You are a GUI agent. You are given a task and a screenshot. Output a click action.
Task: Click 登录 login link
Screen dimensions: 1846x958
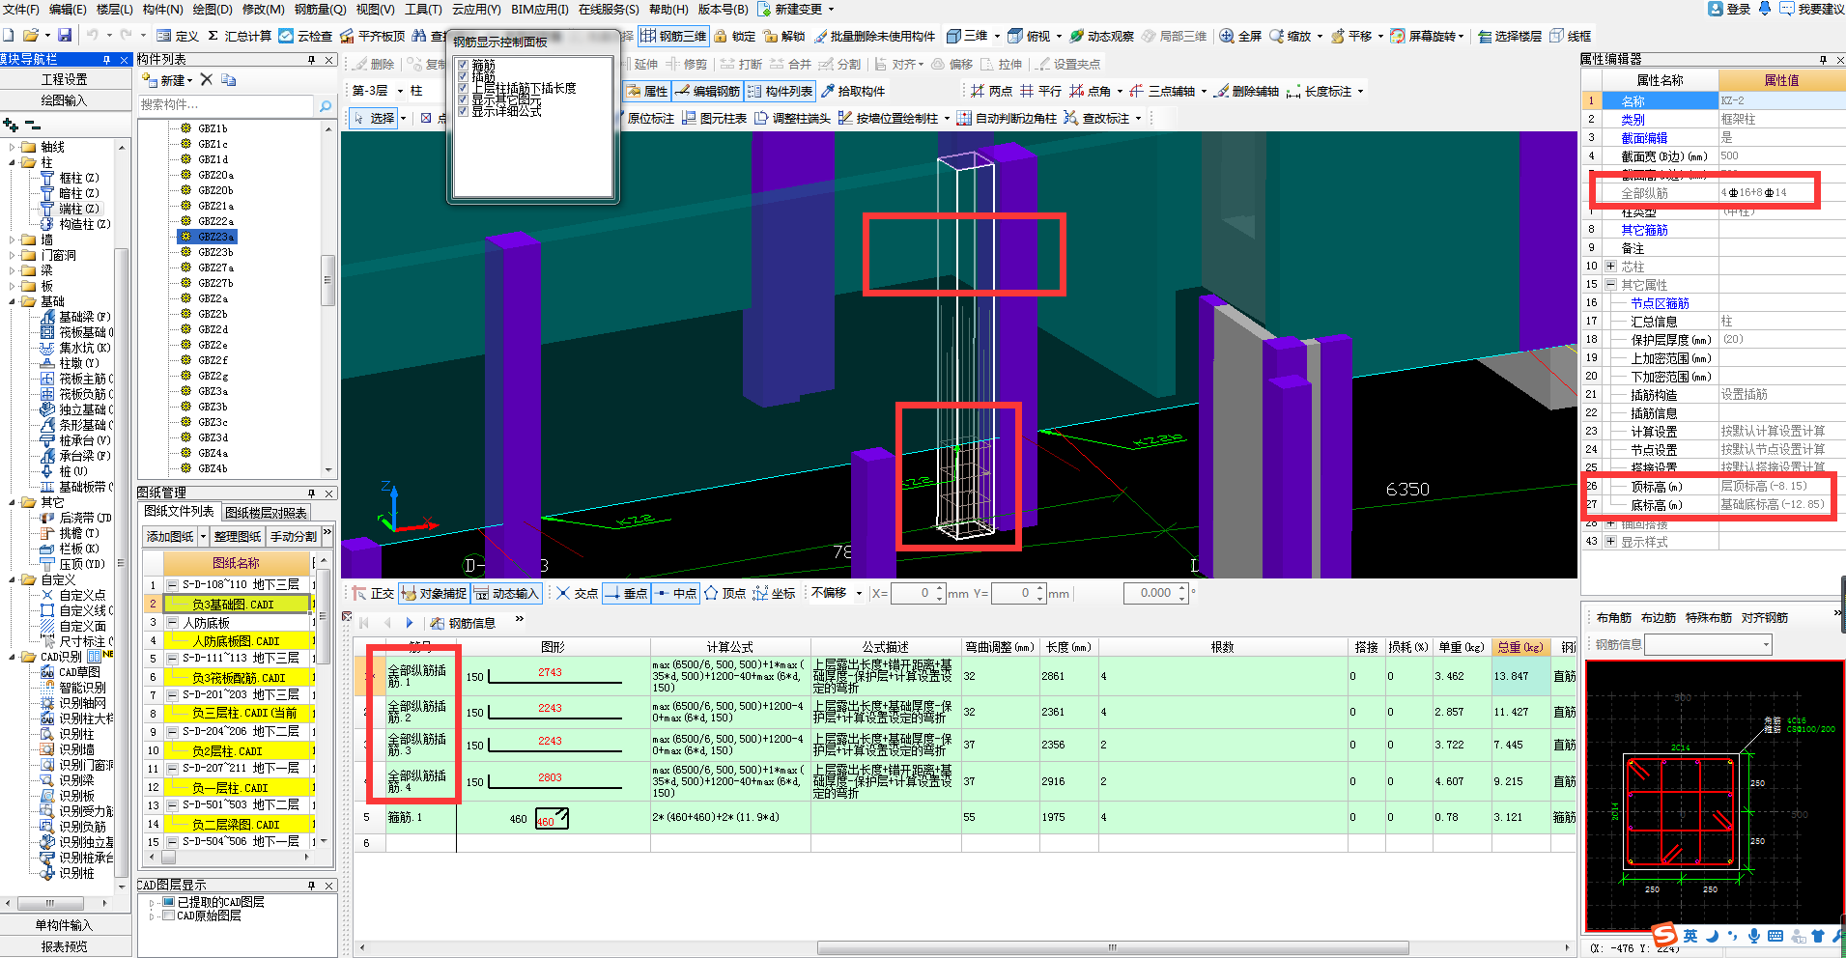pyautogui.click(x=1729, y=9)
